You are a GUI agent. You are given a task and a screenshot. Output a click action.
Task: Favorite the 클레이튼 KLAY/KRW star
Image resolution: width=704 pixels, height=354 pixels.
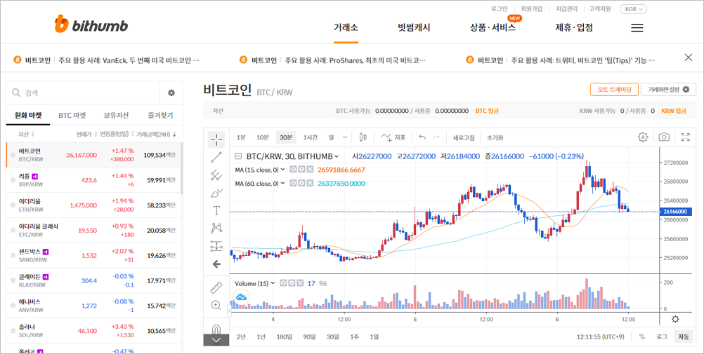[13, 280]
